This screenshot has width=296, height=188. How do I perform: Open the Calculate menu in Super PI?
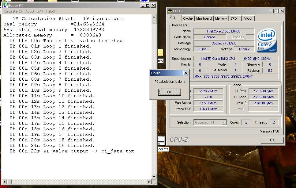tap(13, 11)
